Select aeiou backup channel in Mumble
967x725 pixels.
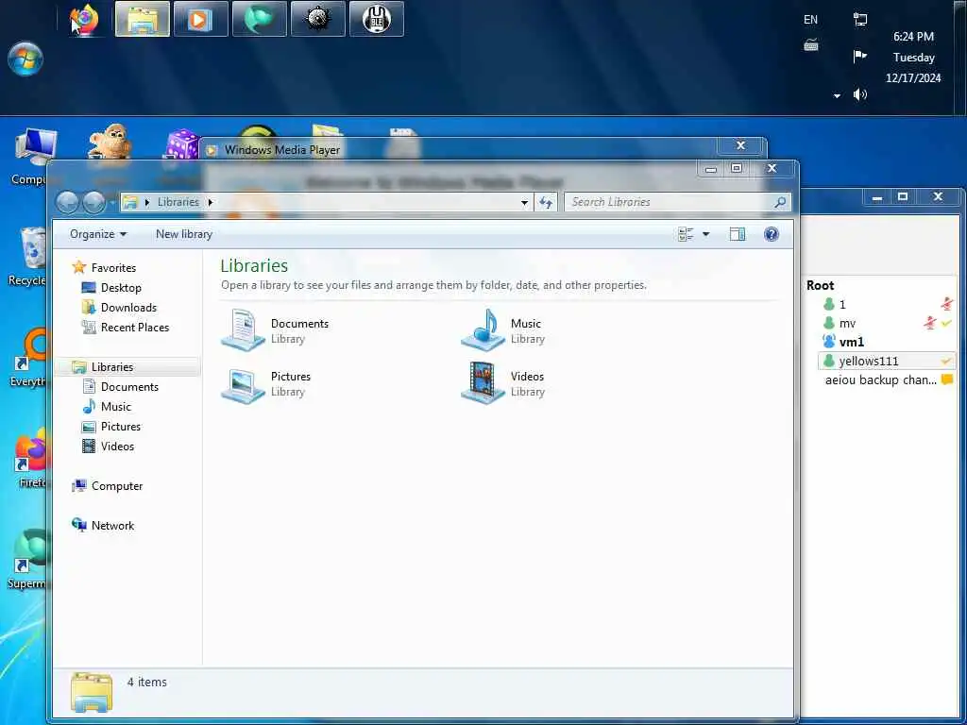(881, 379)
